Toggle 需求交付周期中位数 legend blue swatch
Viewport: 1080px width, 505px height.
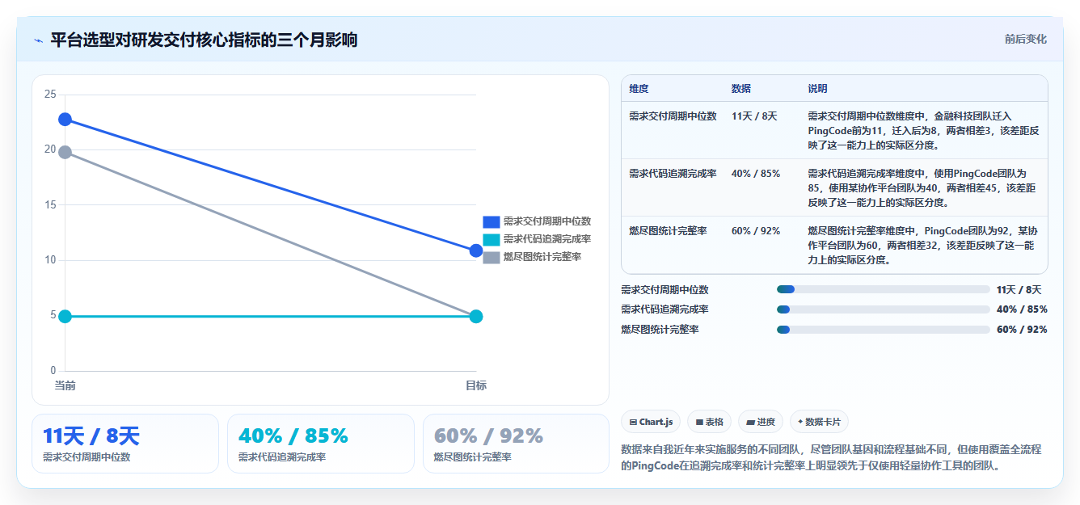click(x=491, y=221)
